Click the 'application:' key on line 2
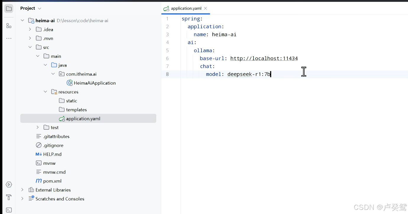The height and width of the screenshot is (214, 408). 206,27
